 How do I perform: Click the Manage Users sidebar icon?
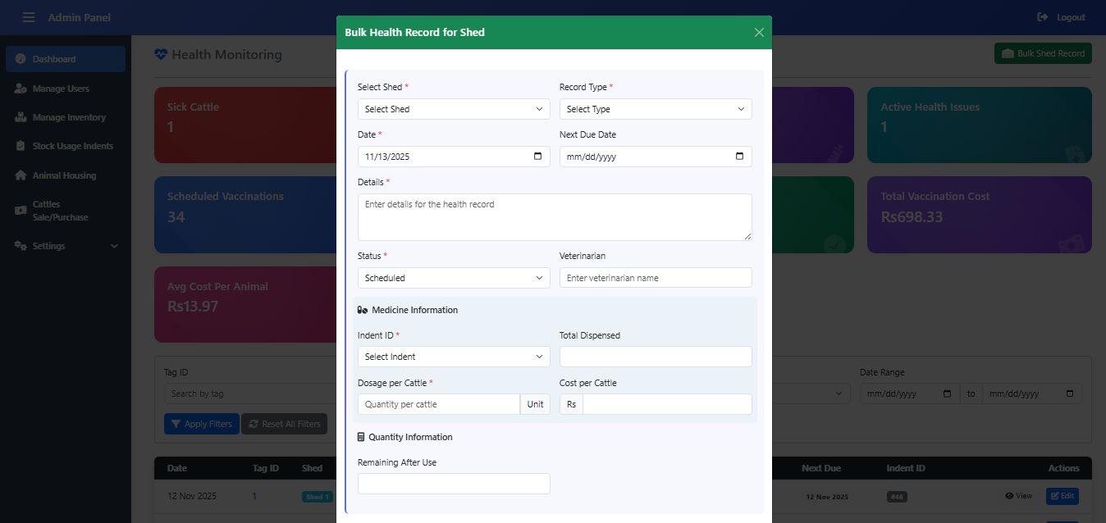(x=21, y=89)
